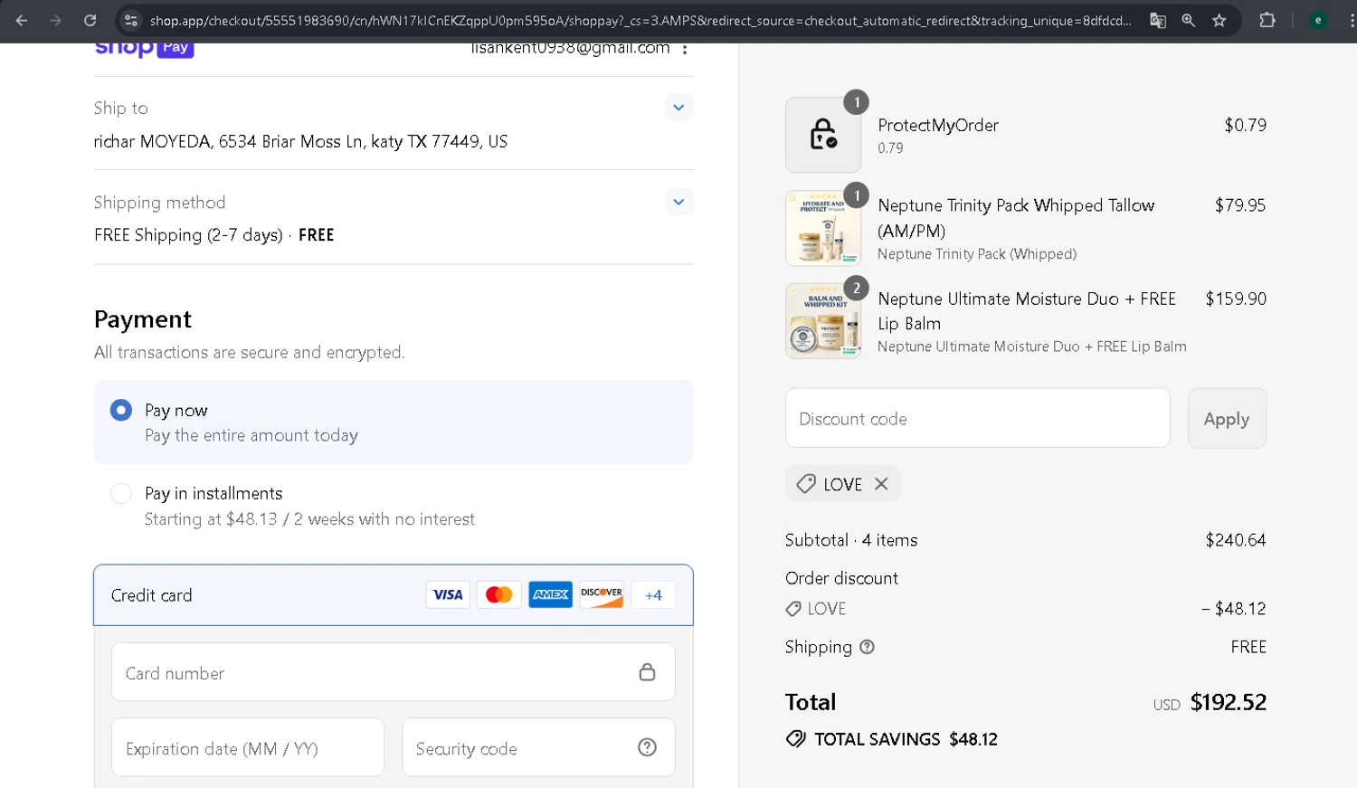Go back to the previous page
Viewport: 1357px width, 788px height.
pos(22,20)
